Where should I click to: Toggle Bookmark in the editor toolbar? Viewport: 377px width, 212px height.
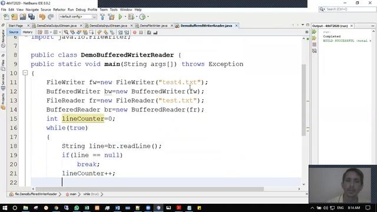tap(113, 32)
